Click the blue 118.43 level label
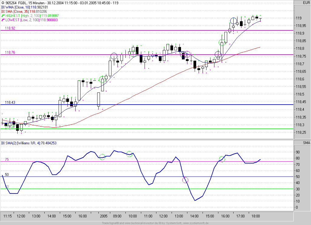The image size is (311, 225). (x=10, y=102)
